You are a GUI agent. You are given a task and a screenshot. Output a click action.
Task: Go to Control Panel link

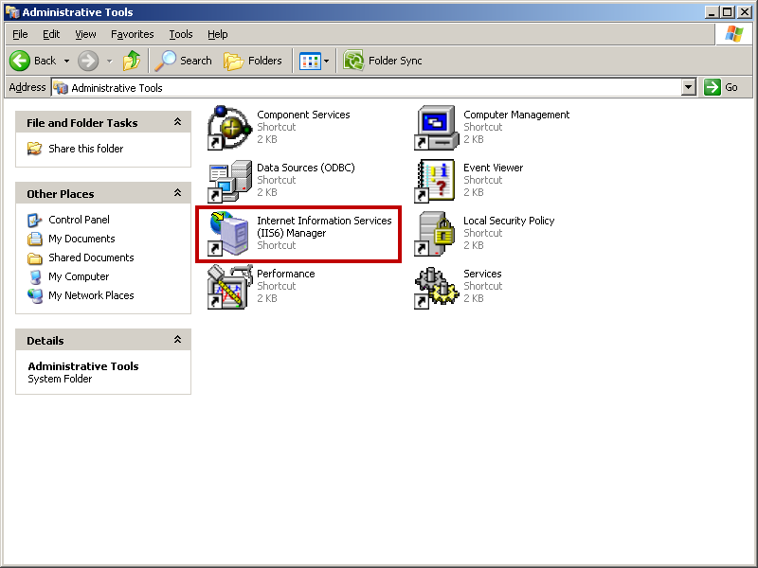(x=79, y=220)
